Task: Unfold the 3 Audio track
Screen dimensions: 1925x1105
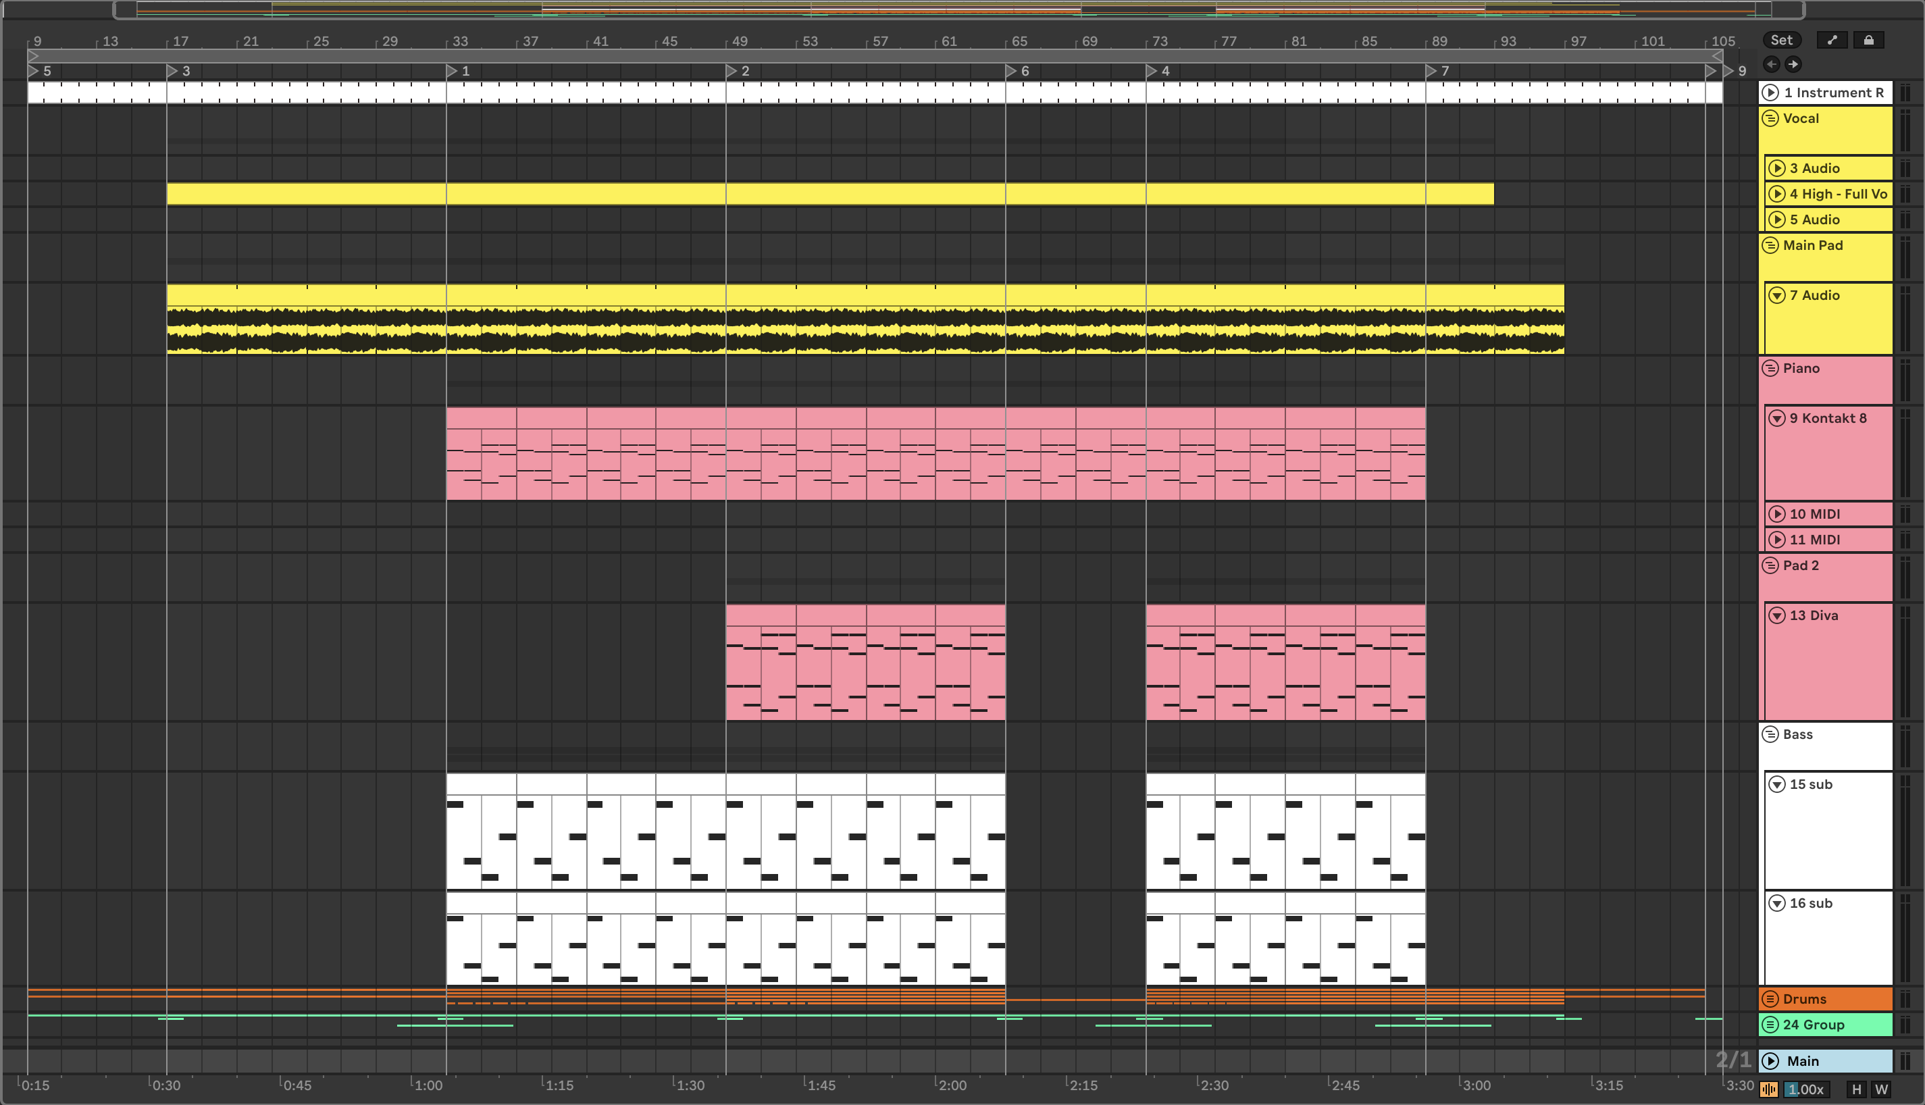Action: click(1777, 168)
